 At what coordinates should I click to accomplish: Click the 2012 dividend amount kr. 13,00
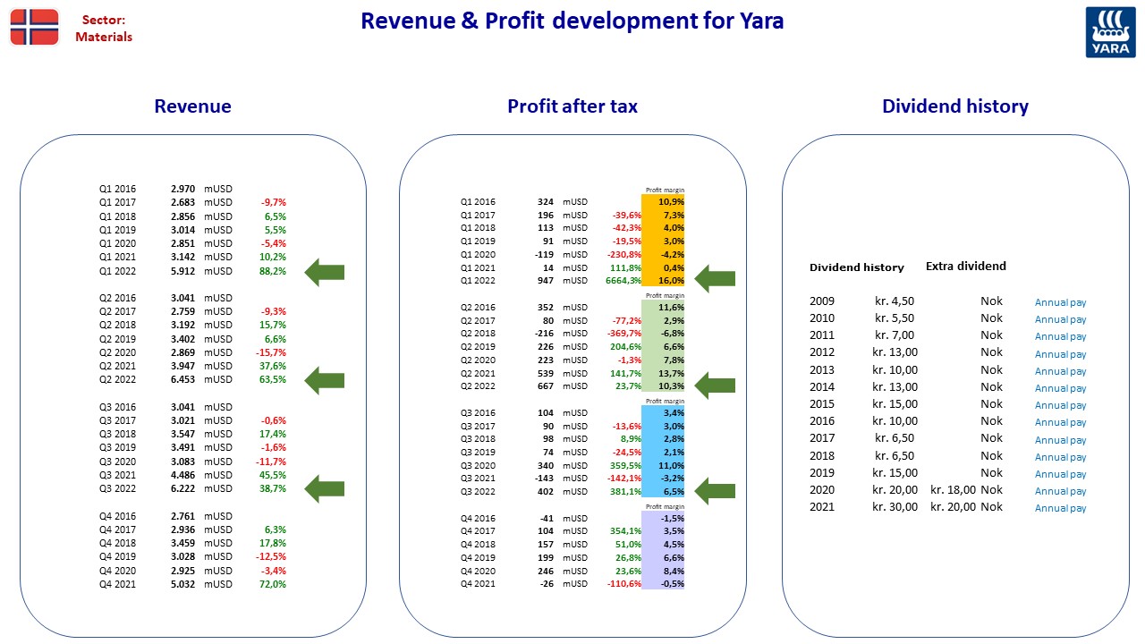[895, 352]
